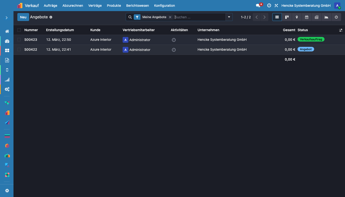The width and height of the screenshot is (345, 197).
Task: Expand the search filter options dropdown
Action: coord(229,17)
